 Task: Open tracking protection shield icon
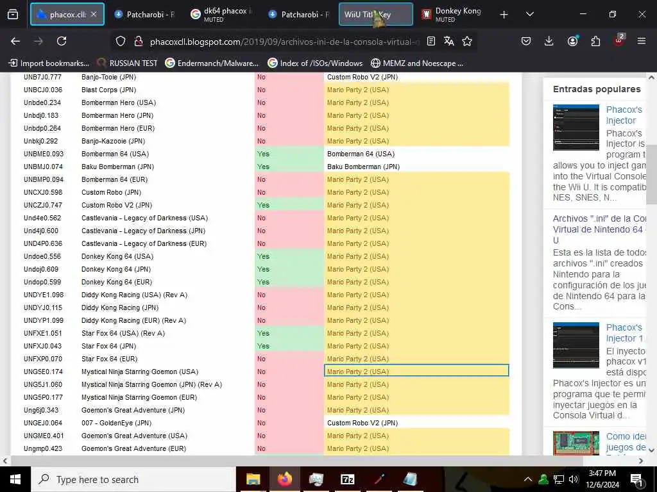click(x=121, y=41)
